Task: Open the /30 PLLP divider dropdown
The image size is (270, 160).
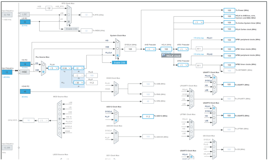Action: (x=79, y=83)
